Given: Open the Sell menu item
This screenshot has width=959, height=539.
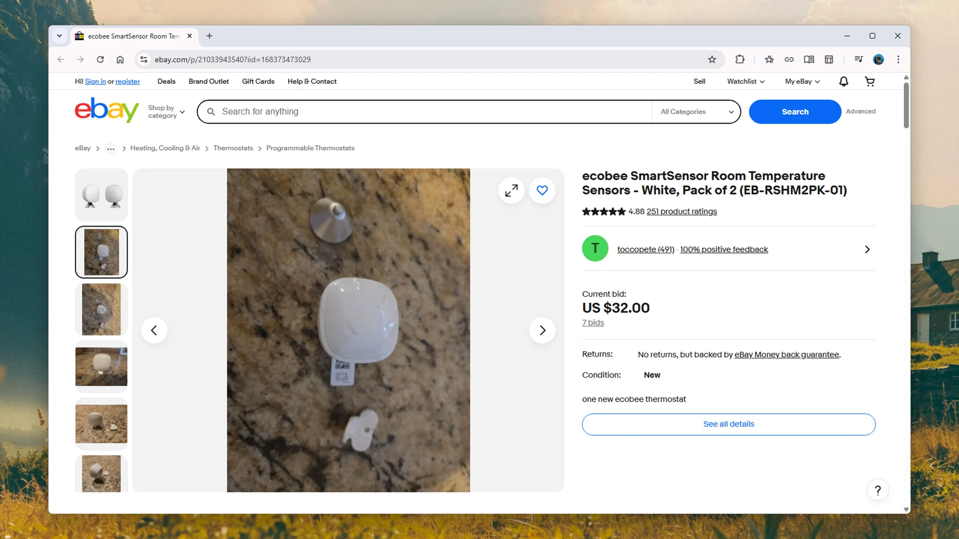Looking at the screenshot, I should click(x=699, y=81).
